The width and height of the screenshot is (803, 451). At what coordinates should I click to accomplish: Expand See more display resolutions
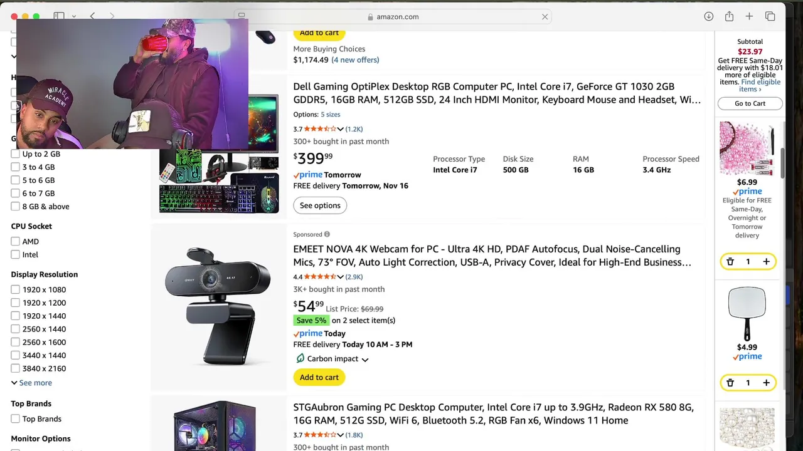click(x=31, y=383)
